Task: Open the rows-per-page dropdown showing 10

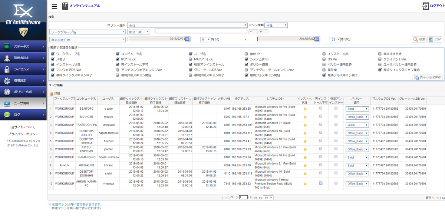Action: [268, 198]
